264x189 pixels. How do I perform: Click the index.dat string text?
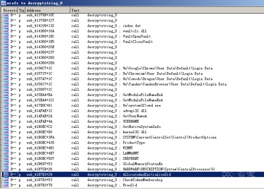point(132,26)
